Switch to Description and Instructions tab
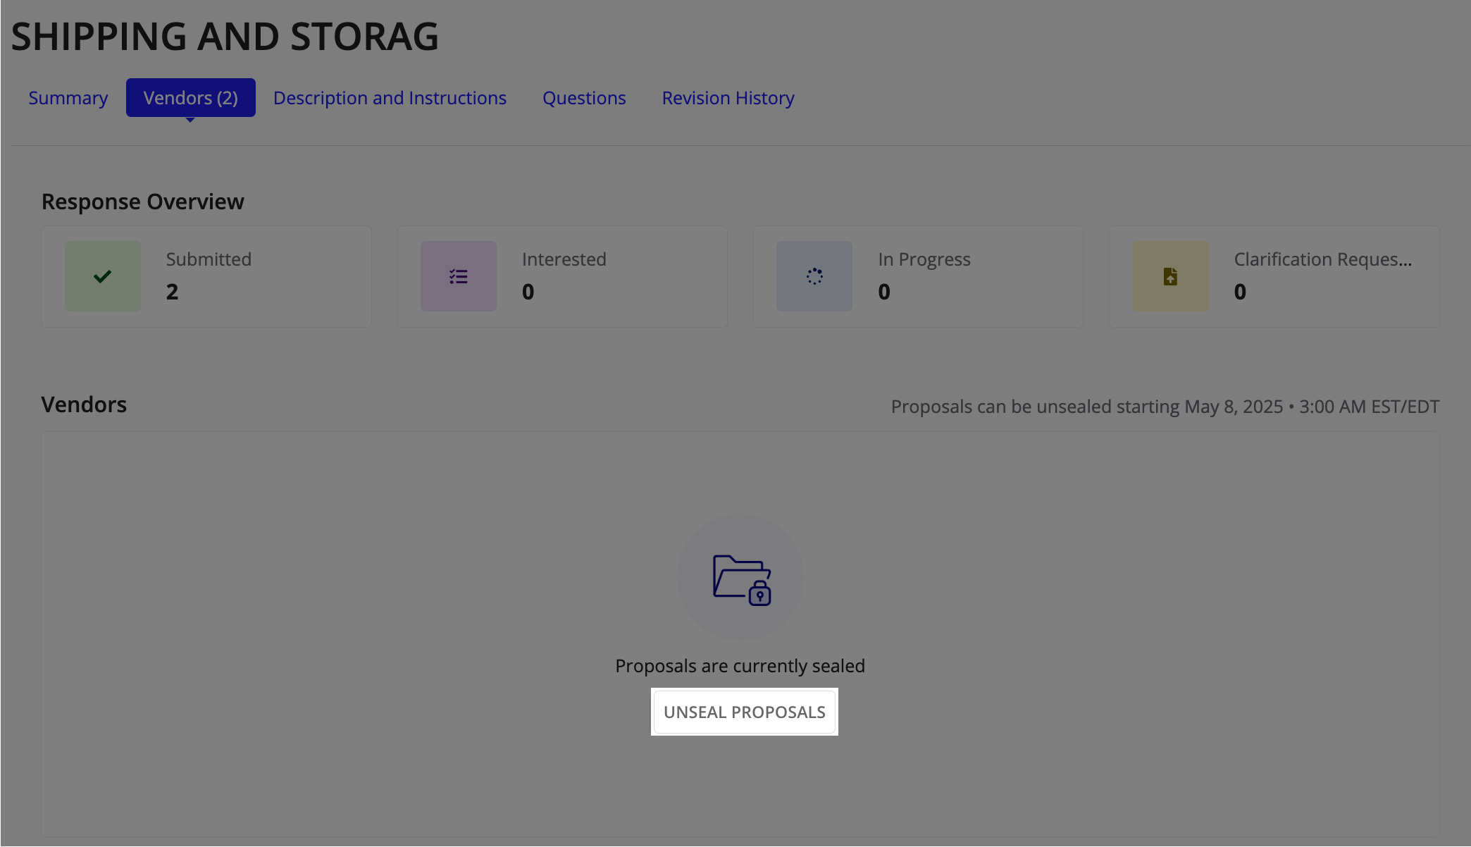The width and height of the screenshot is (1471, 847). point(390,98)
